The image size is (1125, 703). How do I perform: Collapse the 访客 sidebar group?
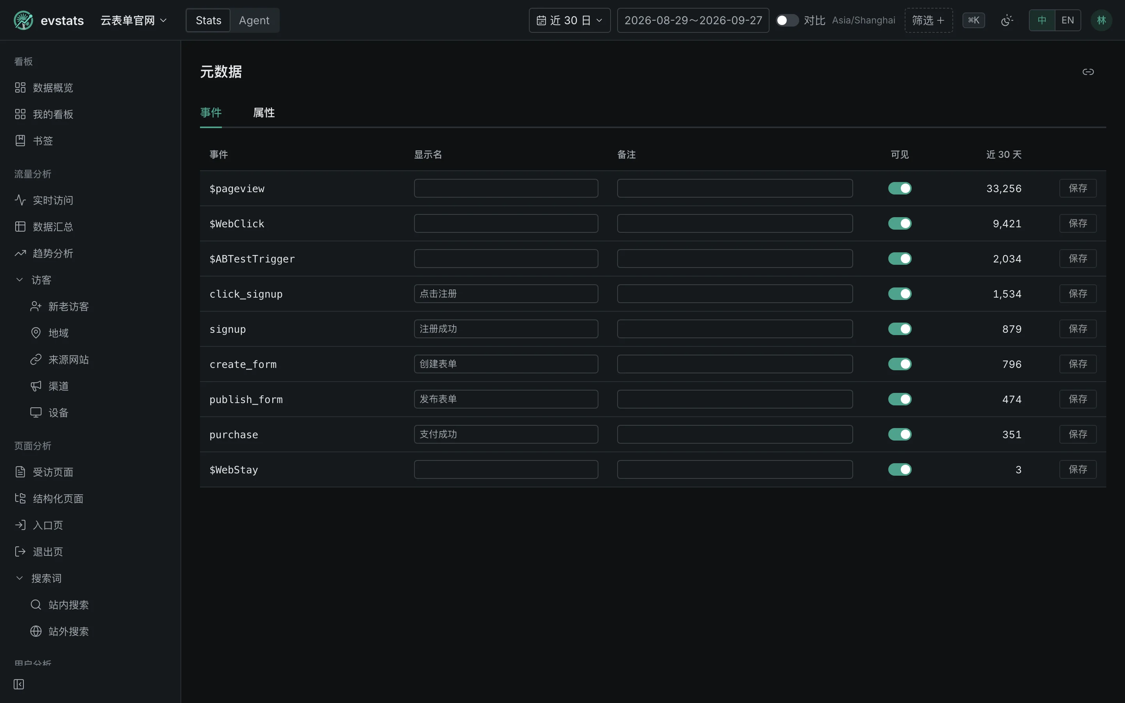click(x=20, y=279)
